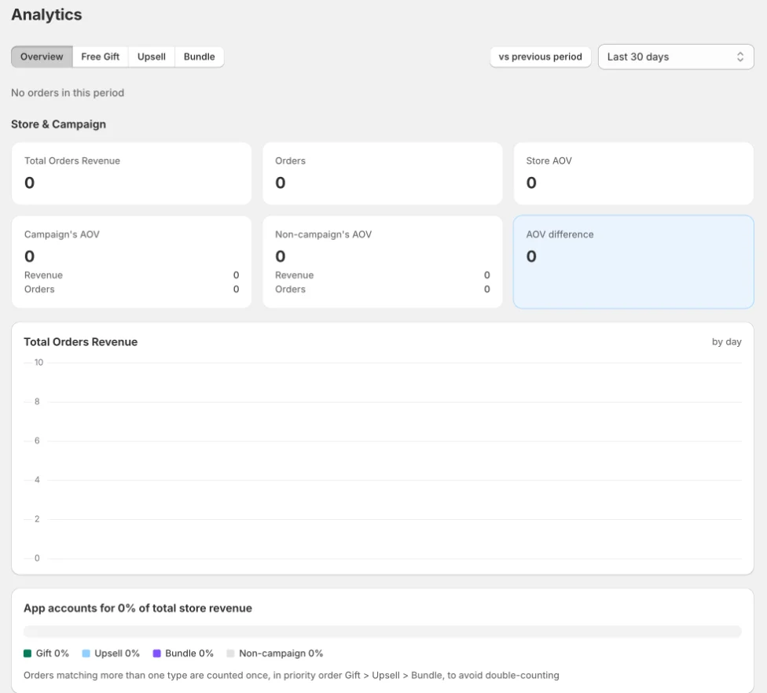This screenshot has height=693, width=767.
Task: Click the Bundle purple legend swatch
Action: 157,654
